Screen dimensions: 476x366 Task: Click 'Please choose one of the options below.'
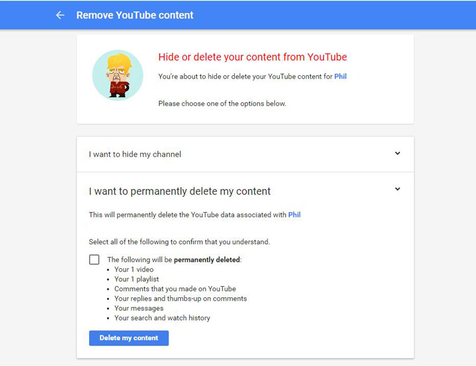pos(222,104)
